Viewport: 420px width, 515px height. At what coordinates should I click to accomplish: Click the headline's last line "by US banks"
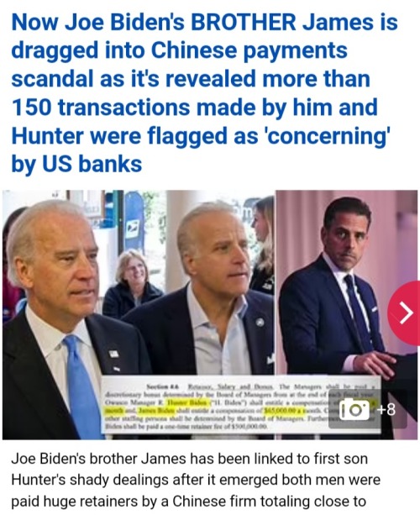tap(76, 164)
